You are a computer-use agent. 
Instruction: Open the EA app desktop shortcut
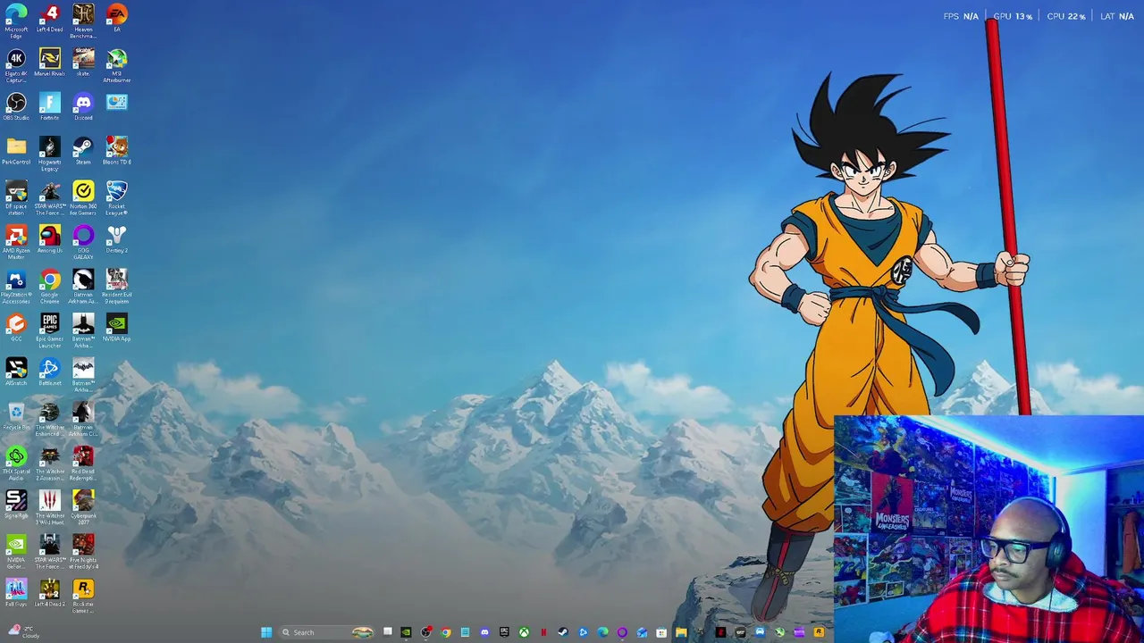pos(117,19)
